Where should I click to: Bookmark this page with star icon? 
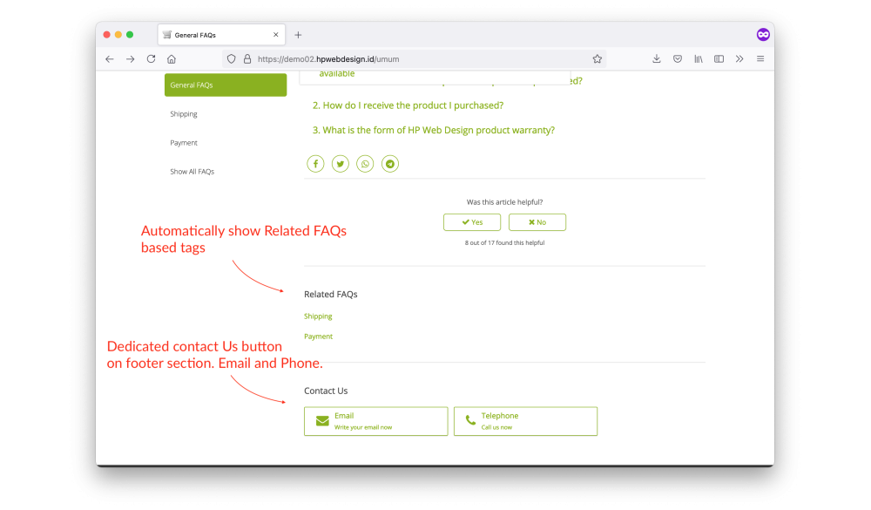pos(598,59)
